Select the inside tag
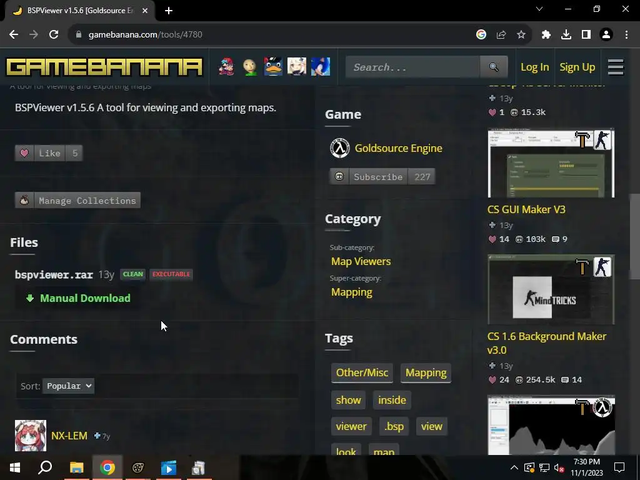The height and width of the screenshot is (480, 640). tap(392, 400)
